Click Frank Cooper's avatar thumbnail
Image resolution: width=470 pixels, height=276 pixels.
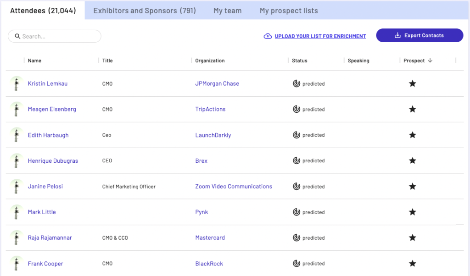pos(16,263)
